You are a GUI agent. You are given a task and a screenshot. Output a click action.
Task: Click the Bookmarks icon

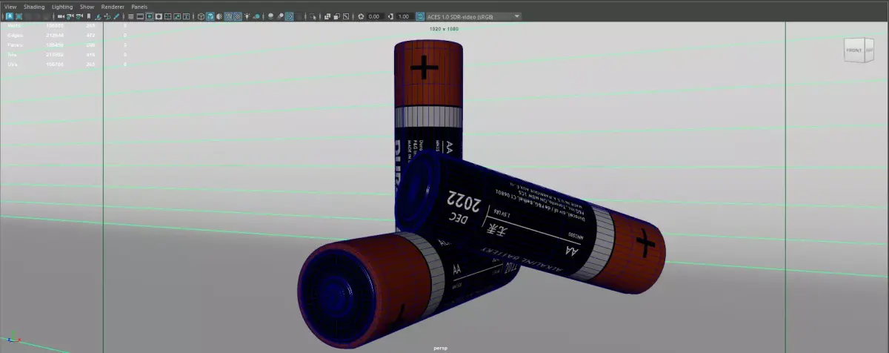point(89,16)
